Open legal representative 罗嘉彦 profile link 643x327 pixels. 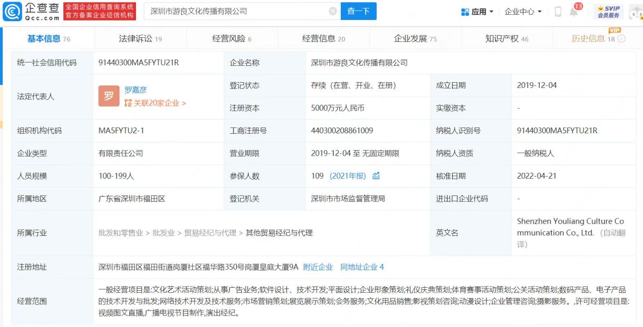(136, 90)
